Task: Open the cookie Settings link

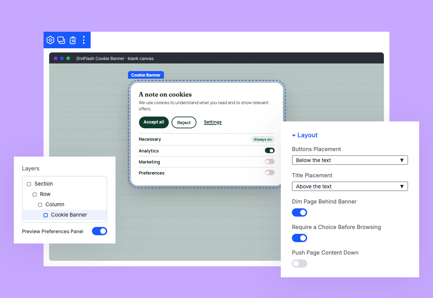Action: coord(213,122)
